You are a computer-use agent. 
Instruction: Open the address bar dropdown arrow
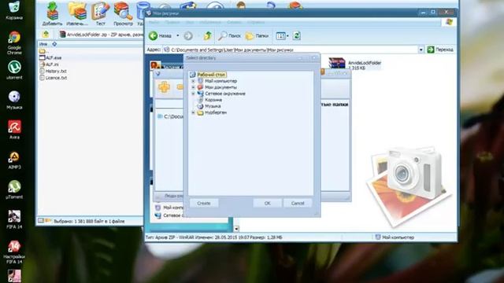click(421, 50)
